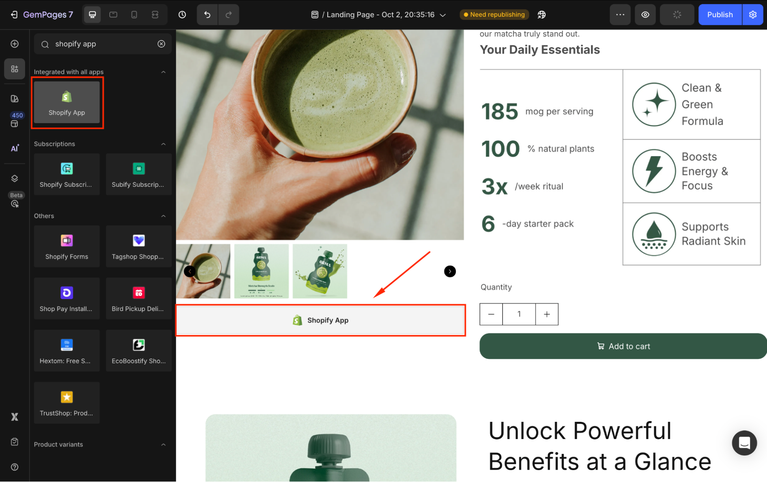Collapse the Subscriptions section
767x482 pixels.
163,144
